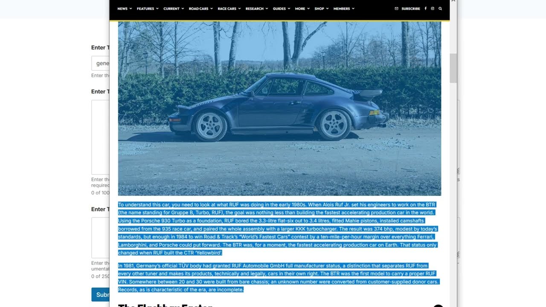This screenshot has width=546, height=307.
Task: Open the Race Cars dropdown menu
Action: tap(229, 9)
